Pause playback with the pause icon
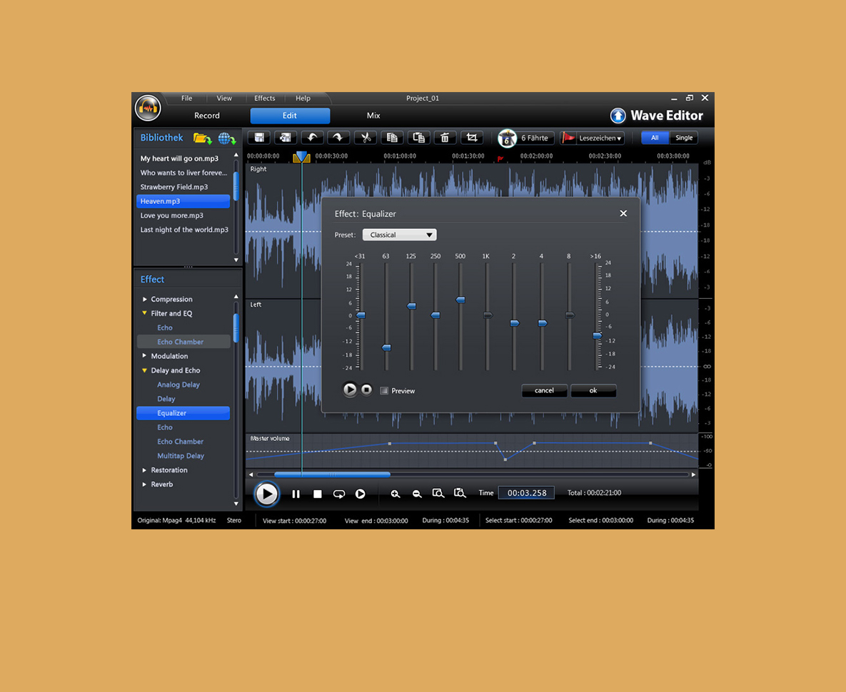The image size is (846, 692). 296,494
